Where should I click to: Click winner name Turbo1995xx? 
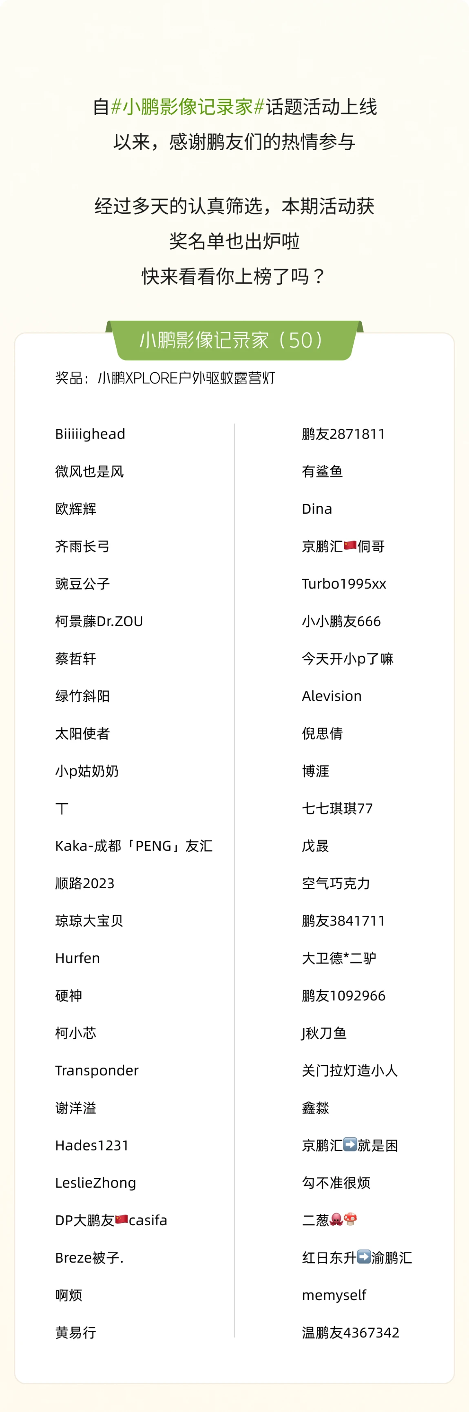click(344, 584)
